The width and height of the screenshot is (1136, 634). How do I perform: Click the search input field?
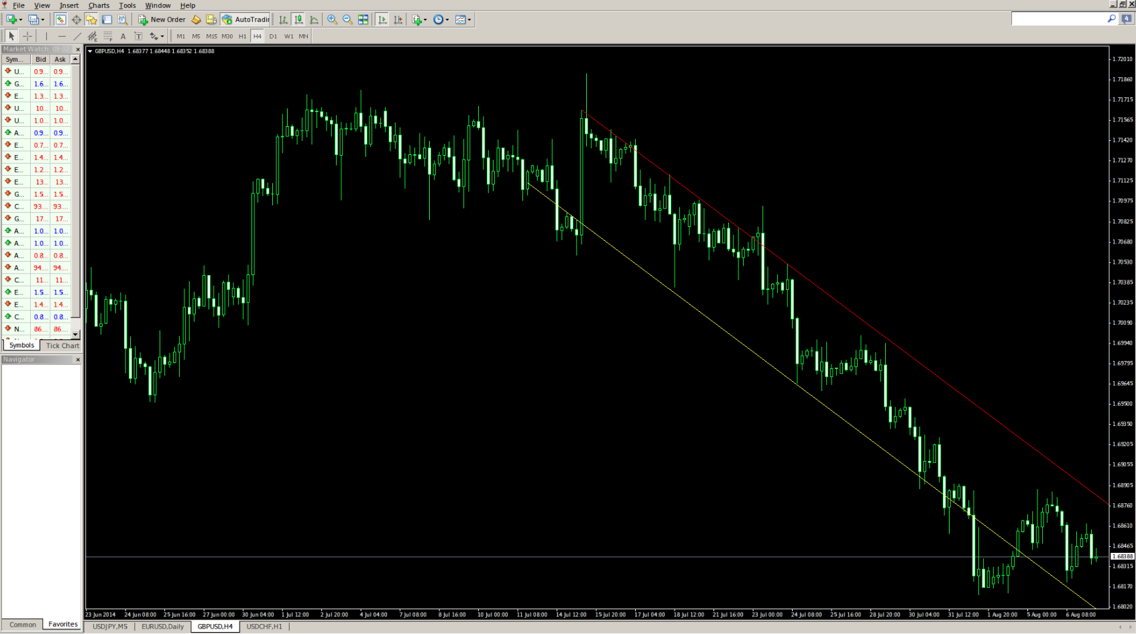(x=1058, y=19)
